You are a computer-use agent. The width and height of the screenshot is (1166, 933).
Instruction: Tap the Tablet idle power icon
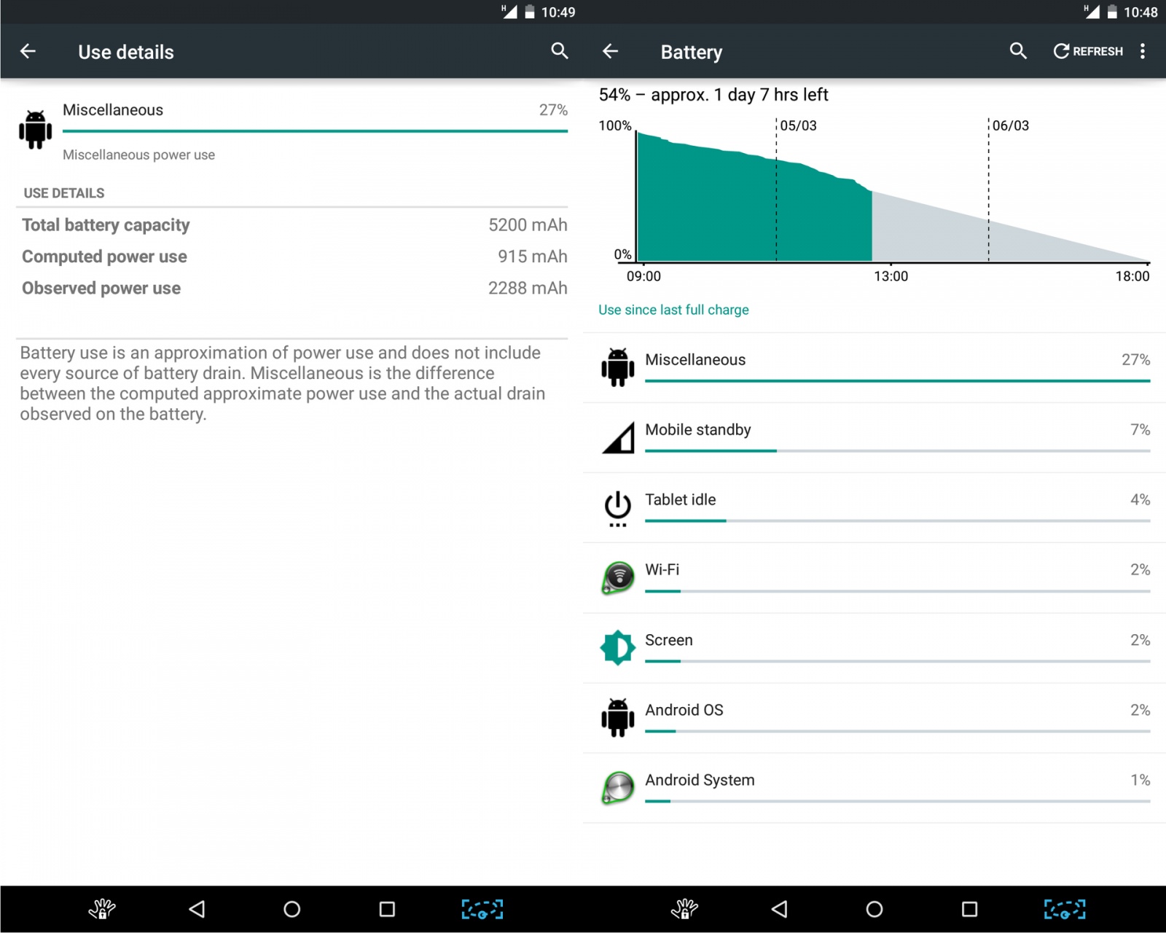618,508
